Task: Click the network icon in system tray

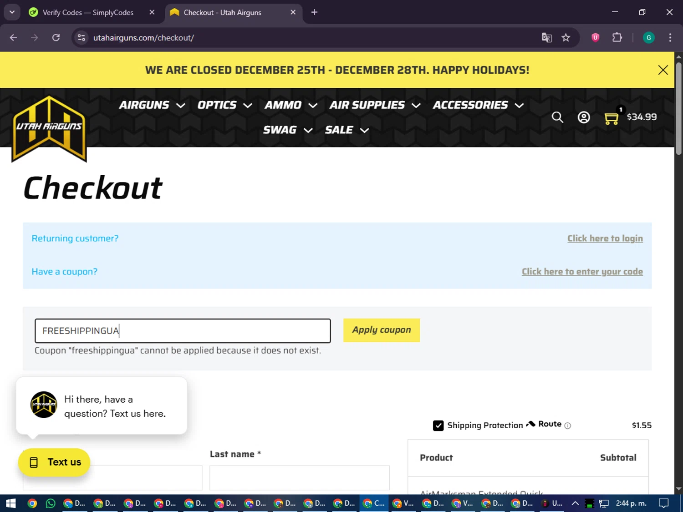Action: tap(604, 503)
